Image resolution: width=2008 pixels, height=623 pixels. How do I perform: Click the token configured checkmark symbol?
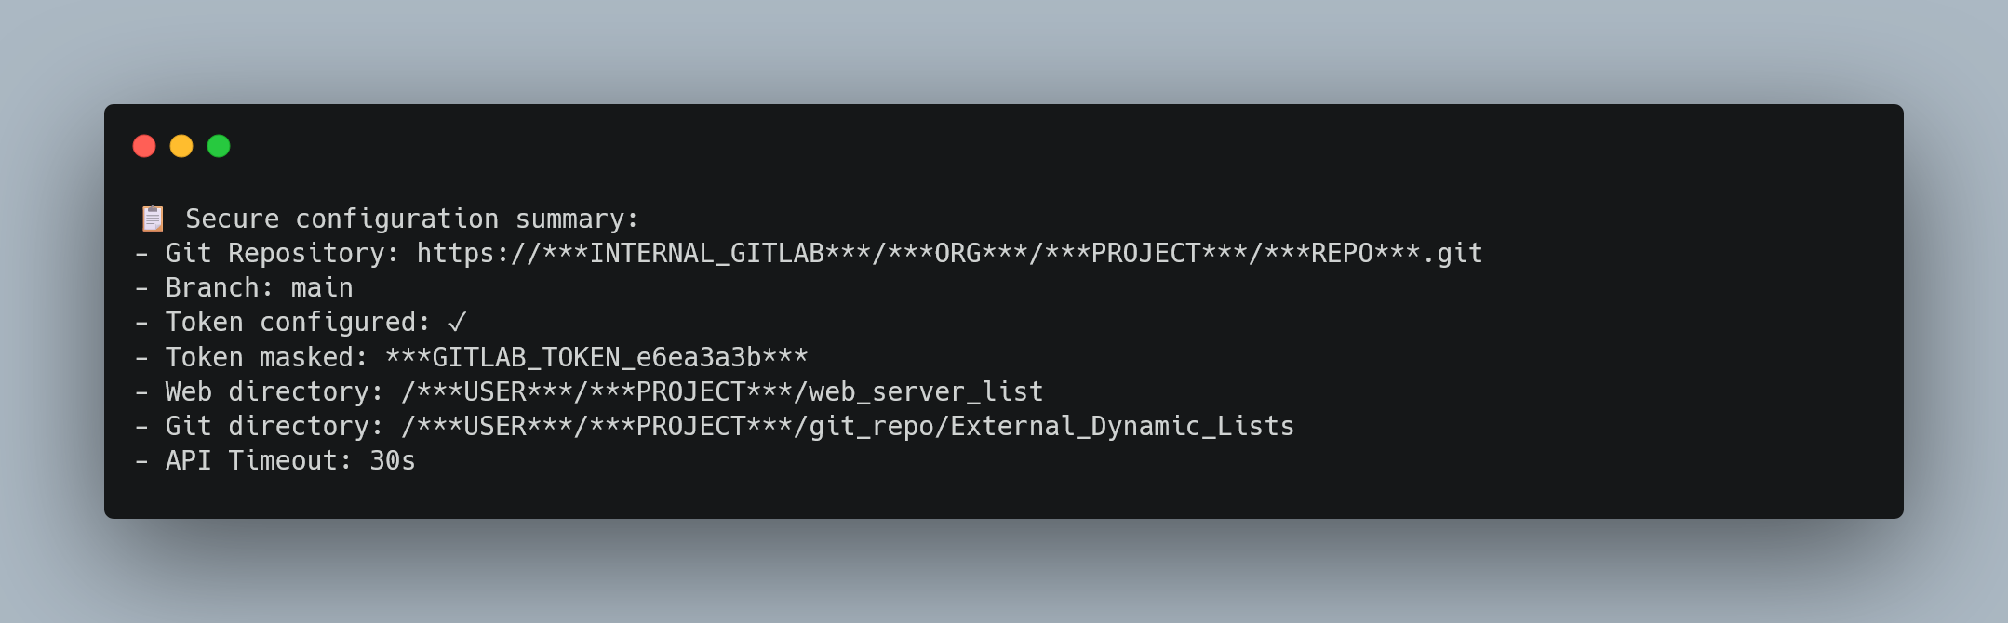[x=457, y=323]
